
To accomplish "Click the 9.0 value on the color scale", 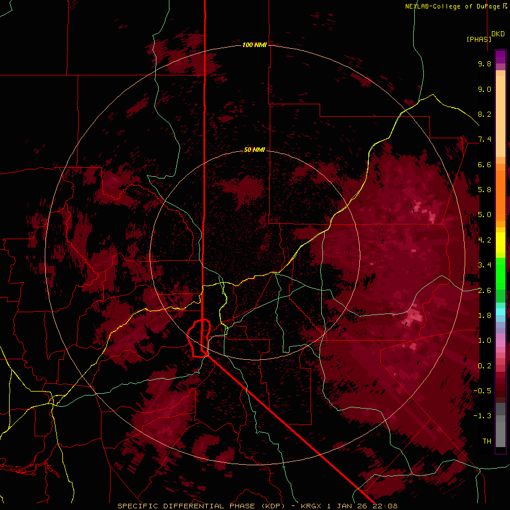I will click(484, 89).
